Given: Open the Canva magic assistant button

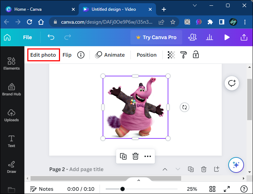Looking at the screenshot, I should coord(236,165).
